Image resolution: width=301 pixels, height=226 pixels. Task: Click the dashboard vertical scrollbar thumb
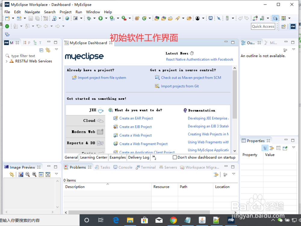click(x=234, y=95)
